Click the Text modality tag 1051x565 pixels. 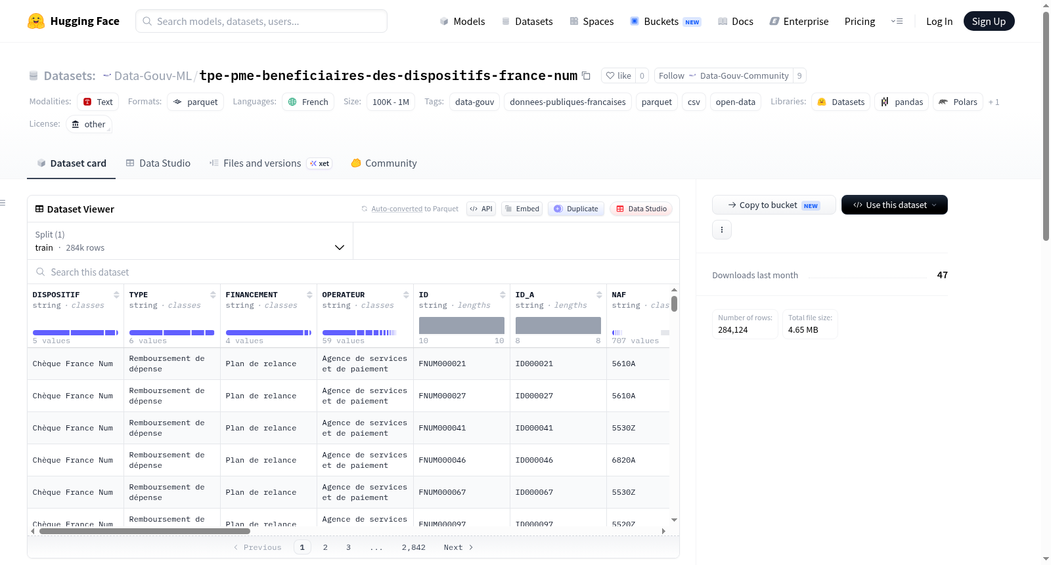(x=98, y=102)
